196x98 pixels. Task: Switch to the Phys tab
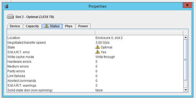(69, 26)
